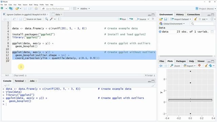The width and height of the screenshot is (217, 122).
Task: Remove current plot red X icon
Action: (x=199, y=65)
